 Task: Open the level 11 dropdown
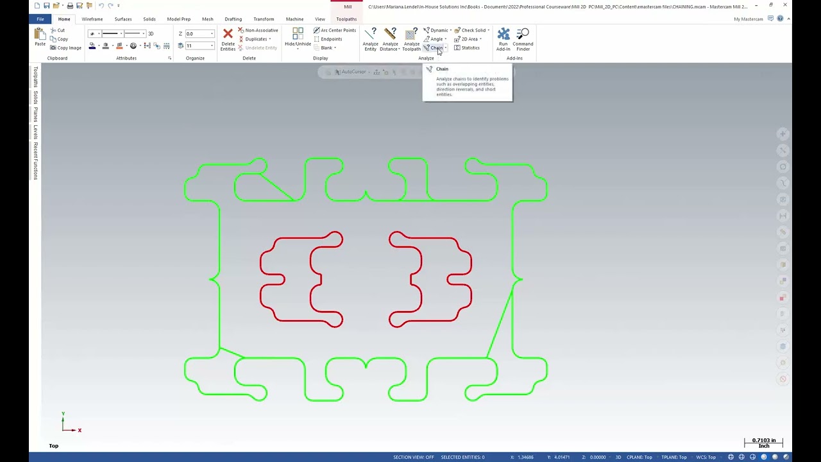212,46
